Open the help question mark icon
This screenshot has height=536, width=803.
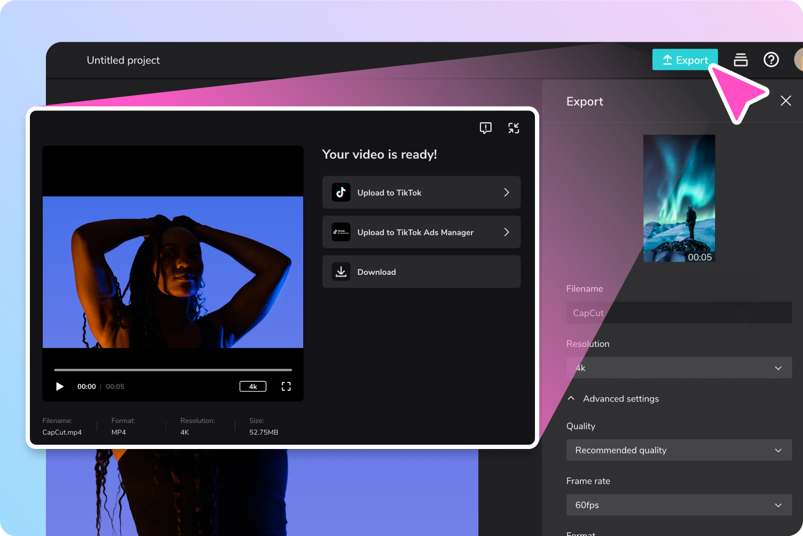pyautogui.click(x=771, y=59)
